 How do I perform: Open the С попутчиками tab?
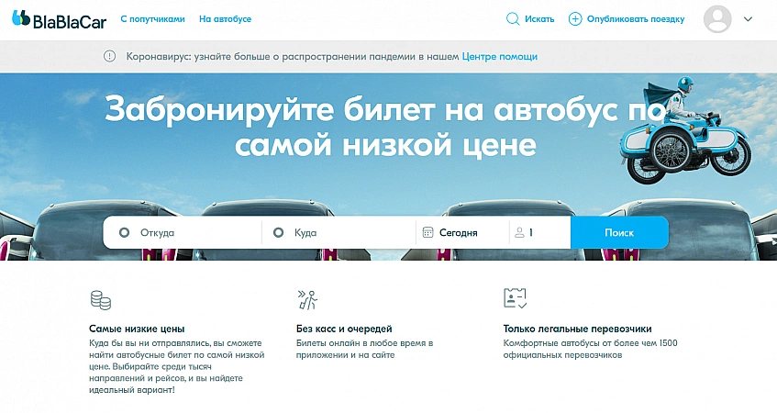point(152,18)
